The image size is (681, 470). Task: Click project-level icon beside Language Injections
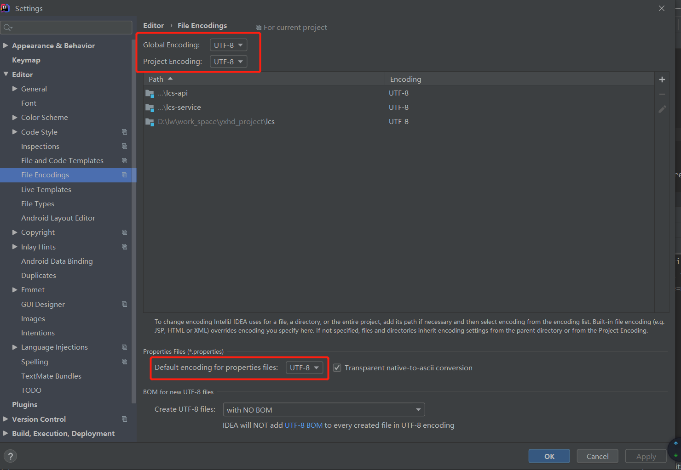pyautogui.click(x=124, y=347)
